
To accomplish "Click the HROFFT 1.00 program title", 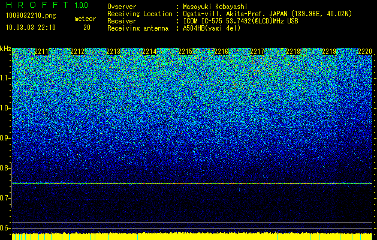I will (47, 5).
